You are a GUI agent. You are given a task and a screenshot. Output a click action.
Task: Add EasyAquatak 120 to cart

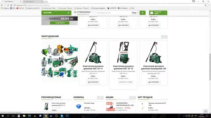click(x=154, y=82)
